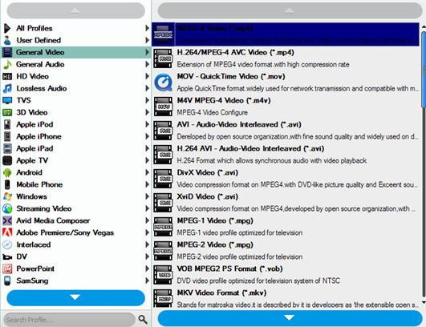
Task: Click the scrollbar up arrow of format list
Action: (424, 26)
